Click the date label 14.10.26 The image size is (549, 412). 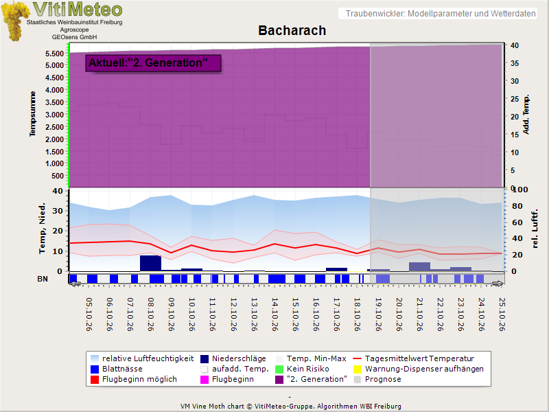pos(275,314)
